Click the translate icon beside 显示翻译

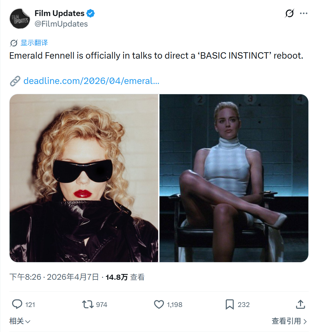tap(14, 43)
